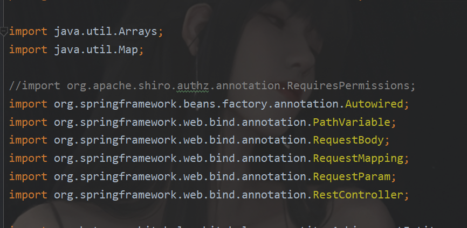
Task: Click the commented RequiresPermissions import line
Action: click(212, 86)
